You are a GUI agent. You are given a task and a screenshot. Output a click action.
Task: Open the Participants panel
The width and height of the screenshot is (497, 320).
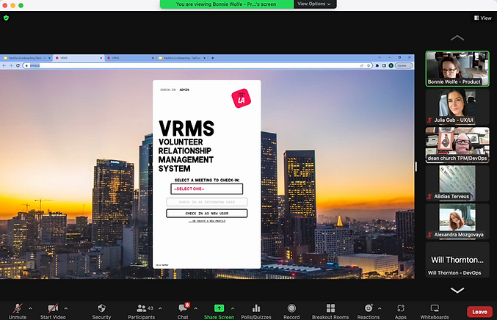(x=142, y=311)
